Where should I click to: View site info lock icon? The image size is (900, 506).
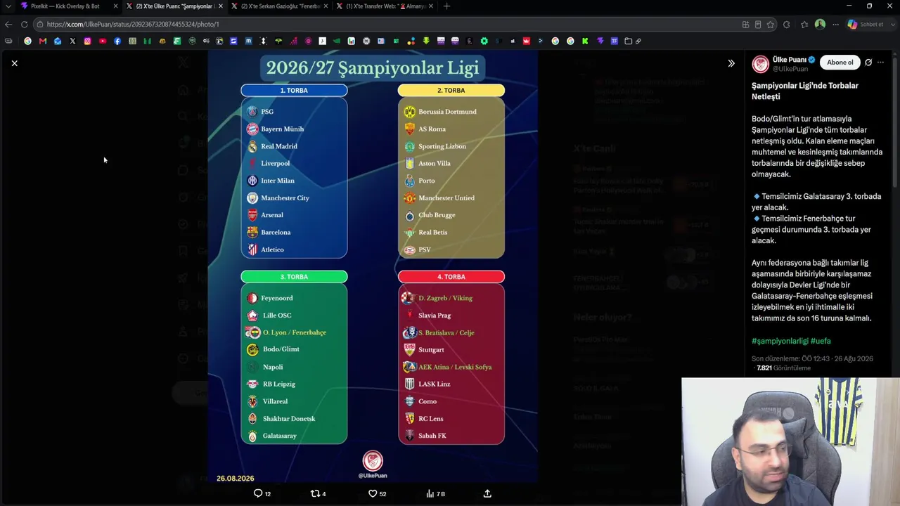[40, 24]
